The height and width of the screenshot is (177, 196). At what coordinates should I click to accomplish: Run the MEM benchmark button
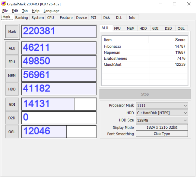(x=12, y=76)
